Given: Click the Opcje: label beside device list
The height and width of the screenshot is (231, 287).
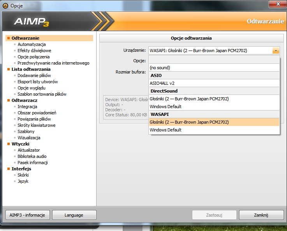Looking at the screenshot, I should (x=139, y=61).
